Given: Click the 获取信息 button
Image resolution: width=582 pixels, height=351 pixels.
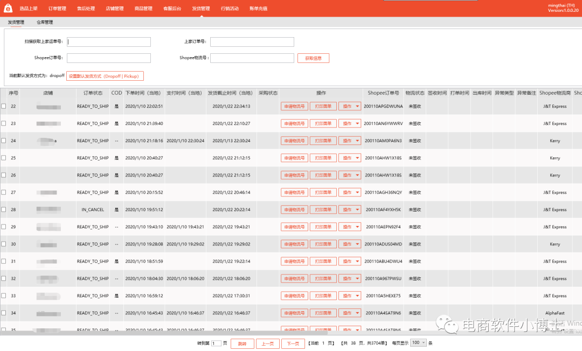Looking at the screenshot, I should pyautogui.click(x=313, y=58).
